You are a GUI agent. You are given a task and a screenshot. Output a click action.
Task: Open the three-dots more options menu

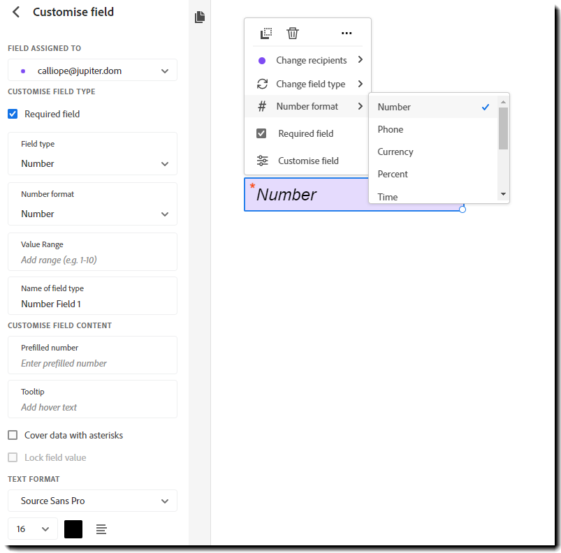(x=347, y=33)
